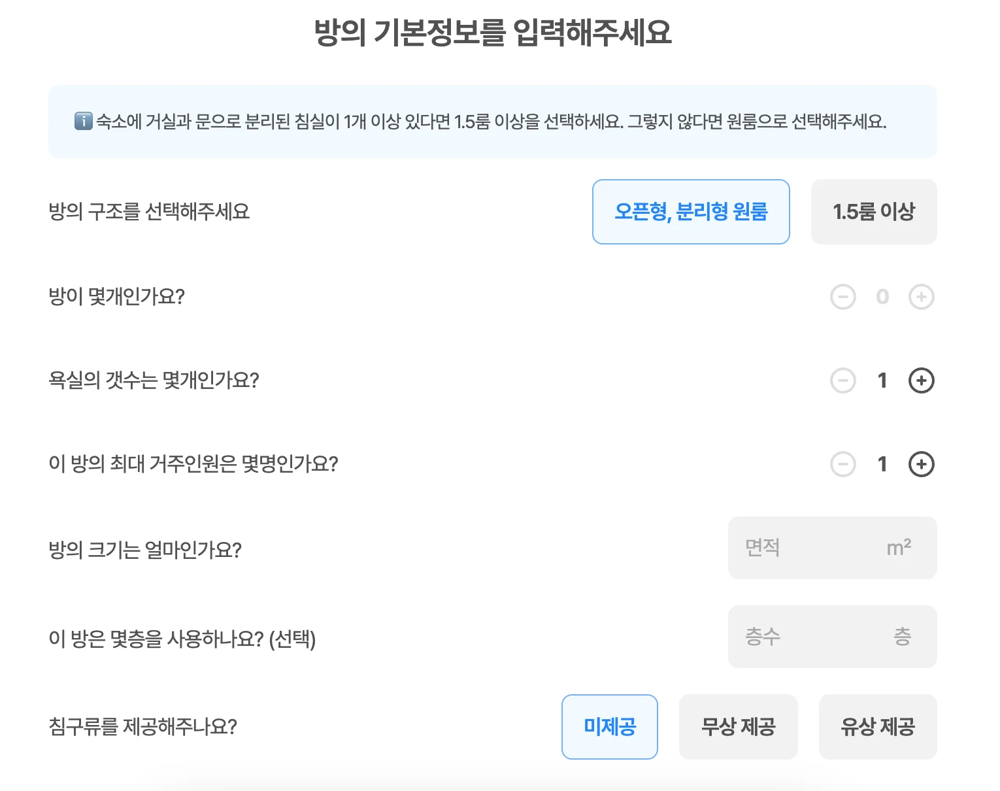Choose '미제공' for bedding provision
Image resolution: width=1000 pixels, height=791 pixels.
pyautogui.click(x=609, y=726)
